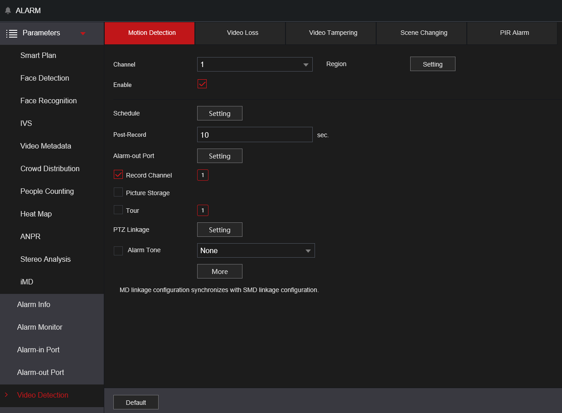Tick the Tour checkbox
The width and height of the screenshot is (562, 413).
point(118,210)
